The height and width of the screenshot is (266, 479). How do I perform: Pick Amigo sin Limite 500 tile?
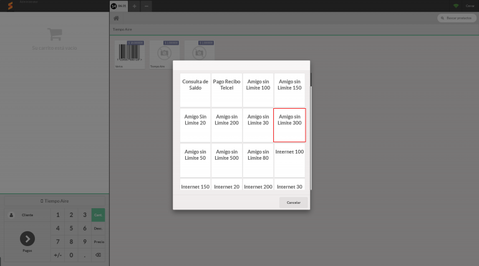[226, 160]
